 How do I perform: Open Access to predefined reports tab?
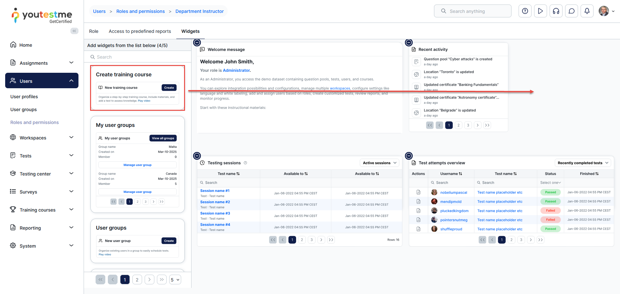click(140, 31)
